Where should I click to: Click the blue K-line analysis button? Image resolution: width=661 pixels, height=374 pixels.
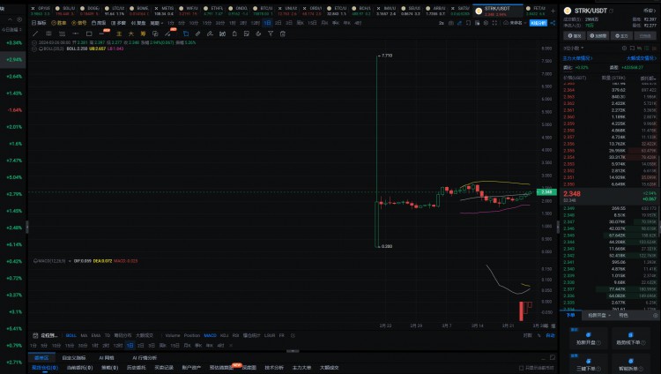pos(538,23)
